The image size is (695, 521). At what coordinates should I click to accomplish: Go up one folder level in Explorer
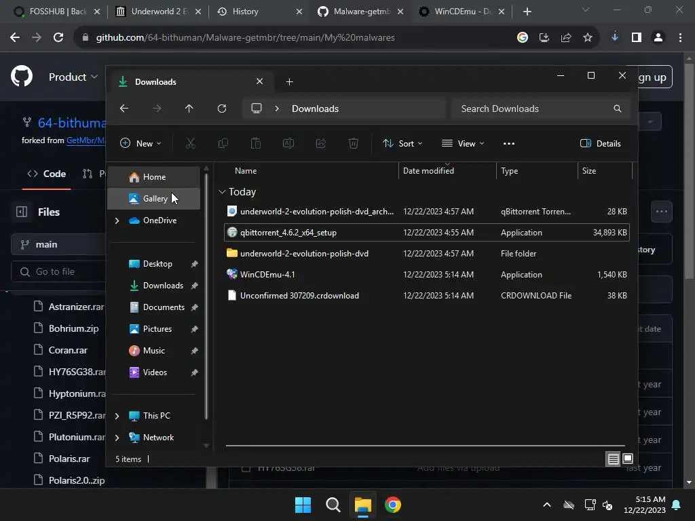[189, 109]
